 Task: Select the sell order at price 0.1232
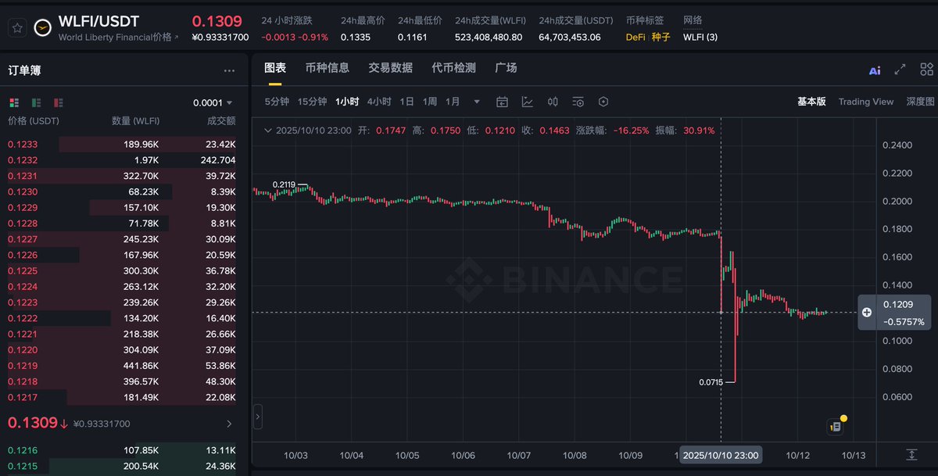point(122,160)
